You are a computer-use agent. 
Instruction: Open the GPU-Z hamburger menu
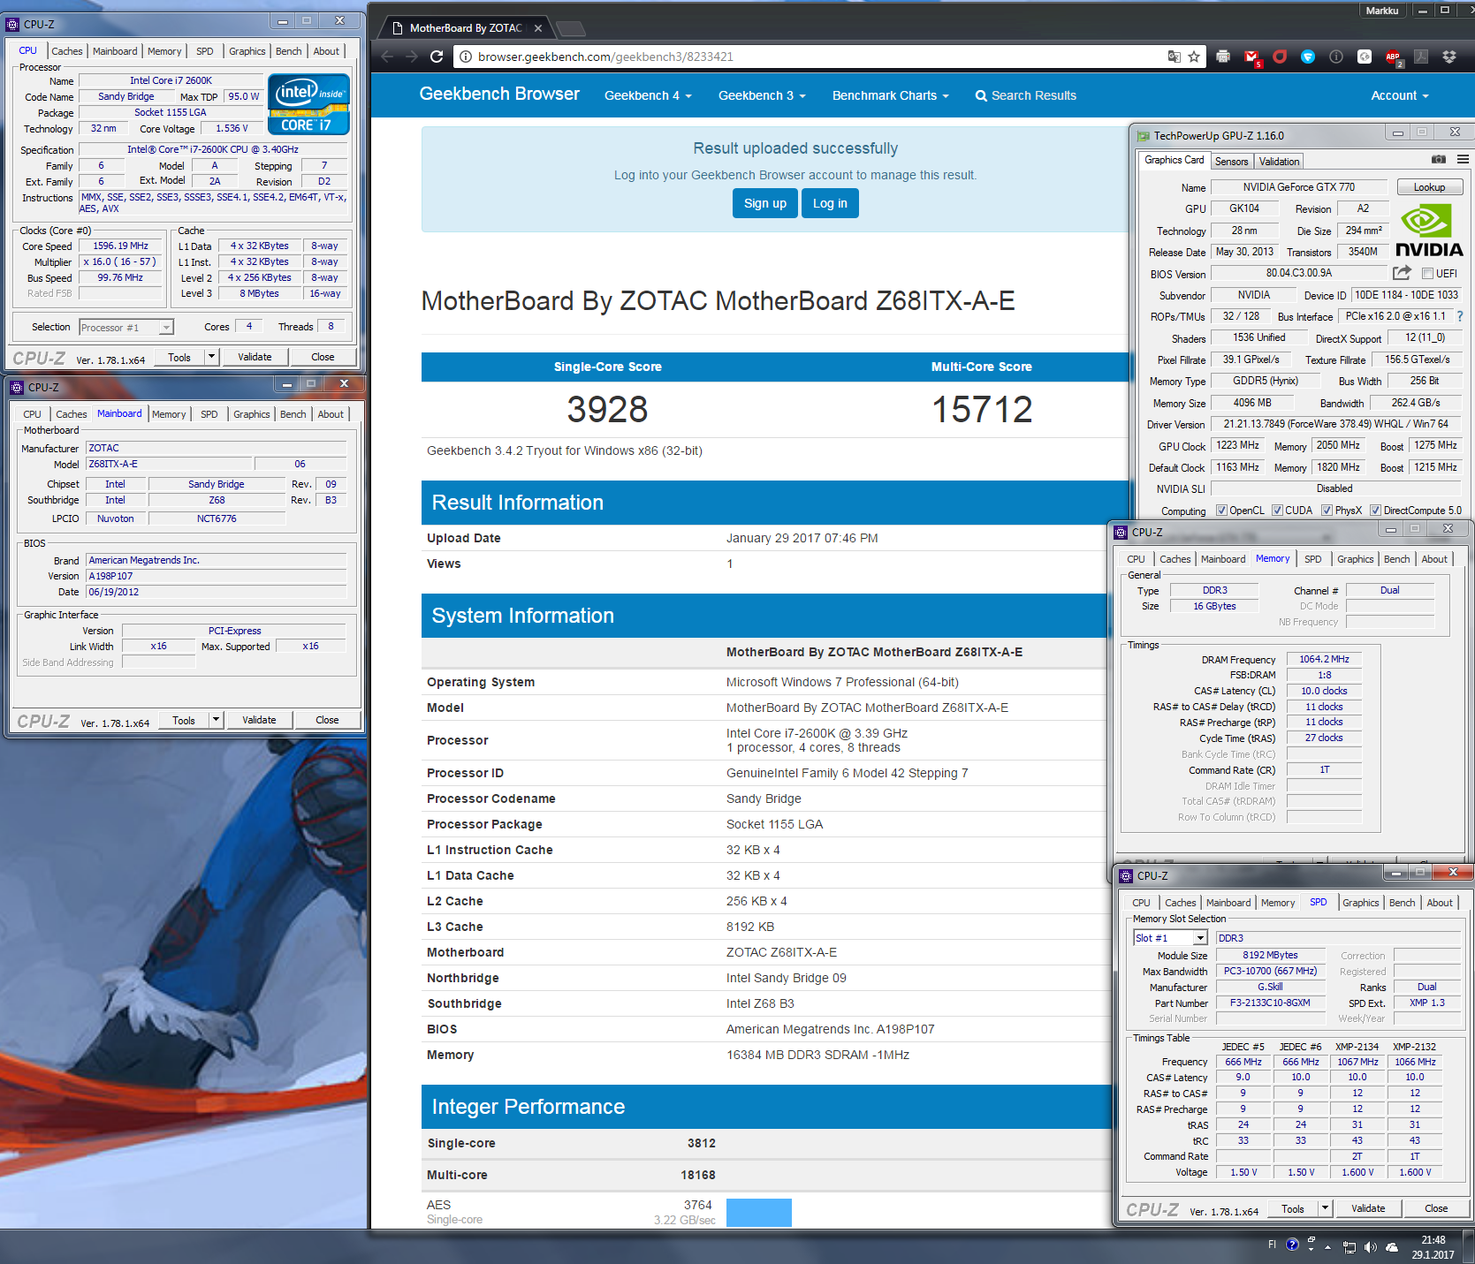[x=1463, y=159]
